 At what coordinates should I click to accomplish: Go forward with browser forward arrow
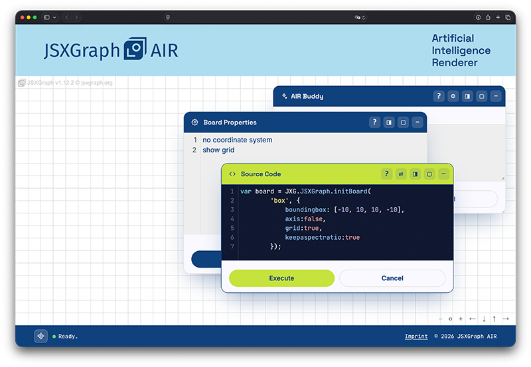coord(76,17)
